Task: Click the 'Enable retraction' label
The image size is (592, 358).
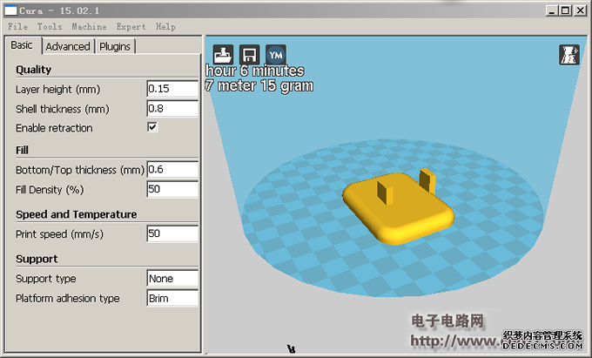Action: click(x=54, y=128)
